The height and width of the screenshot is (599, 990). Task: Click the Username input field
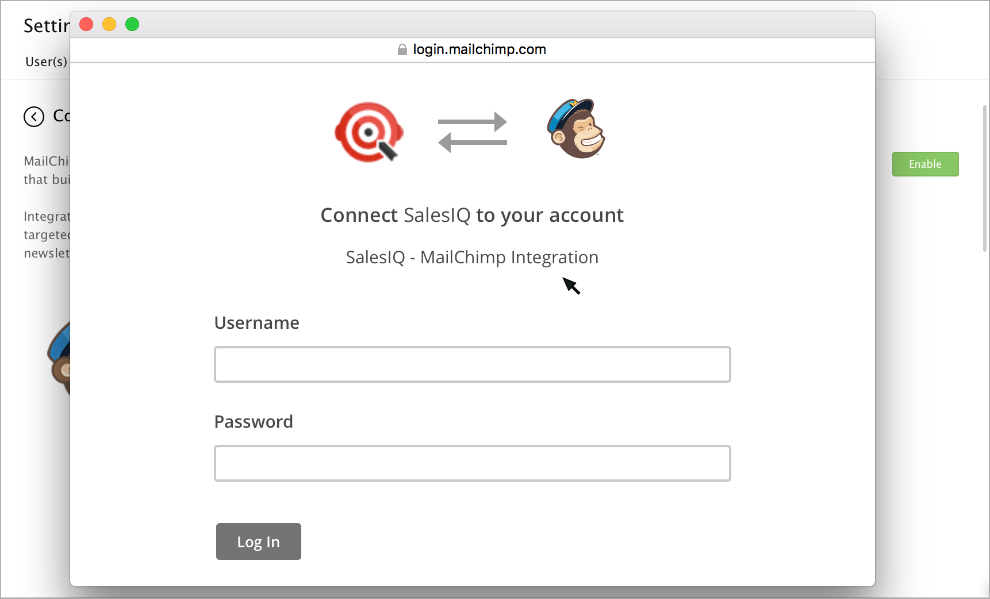pos(472,364)
